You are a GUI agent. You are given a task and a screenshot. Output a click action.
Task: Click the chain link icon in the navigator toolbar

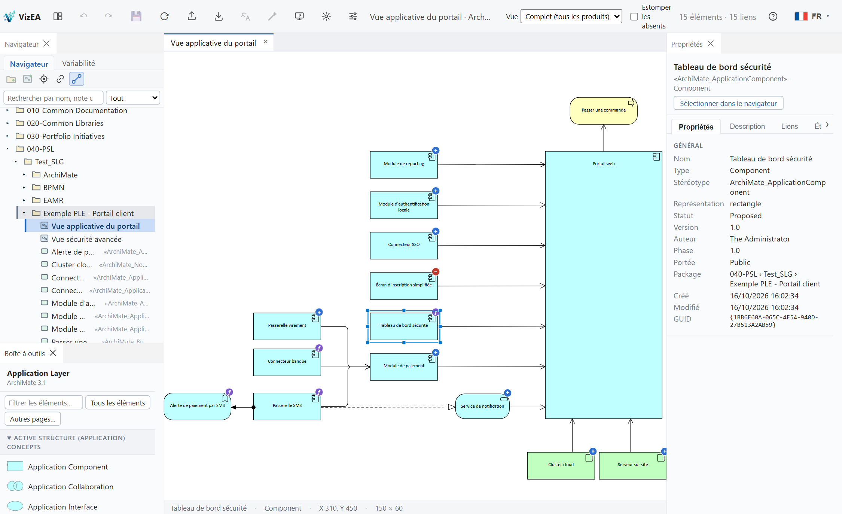[x=60, y=79]
